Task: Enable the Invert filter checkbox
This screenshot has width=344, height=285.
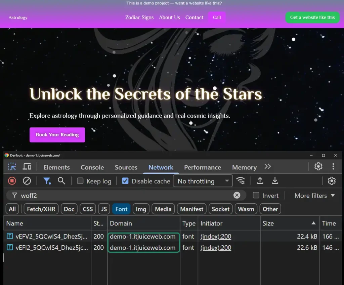Action: [256, 195]
